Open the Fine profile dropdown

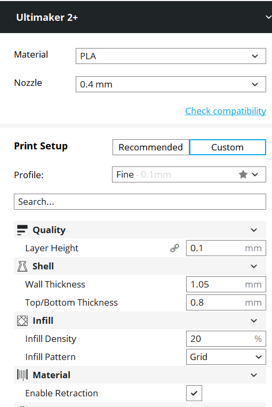[x=189, y=174]
